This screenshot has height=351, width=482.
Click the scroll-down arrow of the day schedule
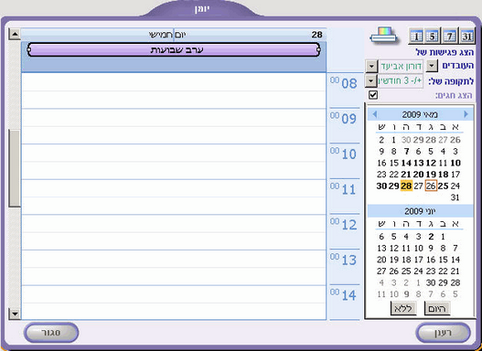click(15, 314)
